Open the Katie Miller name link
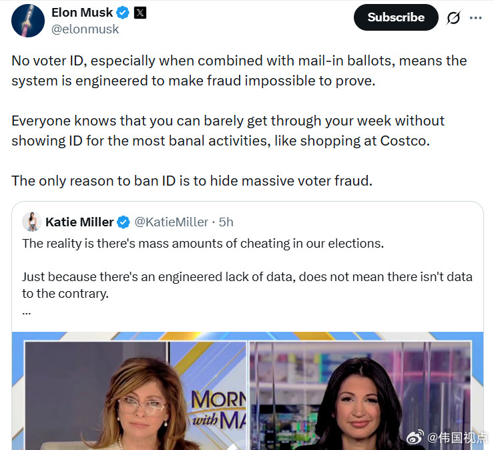Image resolution: width=494 pixels, height=450 pixels. point(79,222)
